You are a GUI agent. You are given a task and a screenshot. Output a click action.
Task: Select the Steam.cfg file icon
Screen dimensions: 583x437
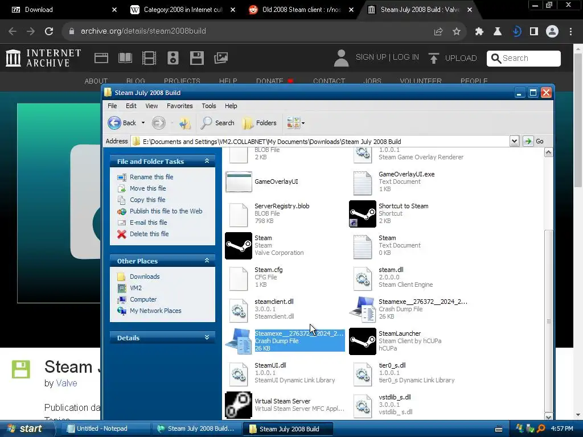click(x=239, y=278)
